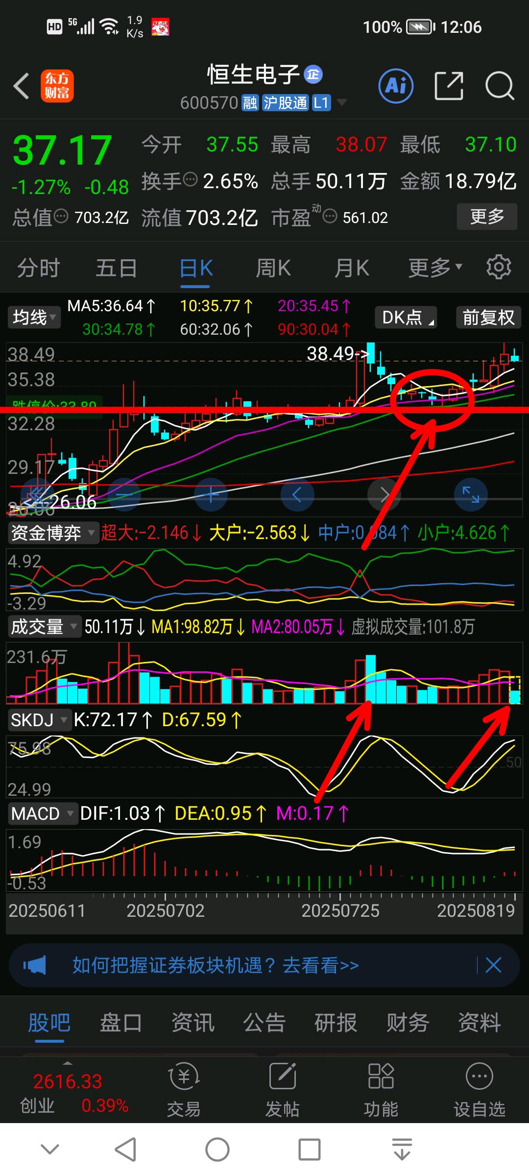529x1176 pixels.
Task: Switch to 五日 tab
Action: coord(117,268)
